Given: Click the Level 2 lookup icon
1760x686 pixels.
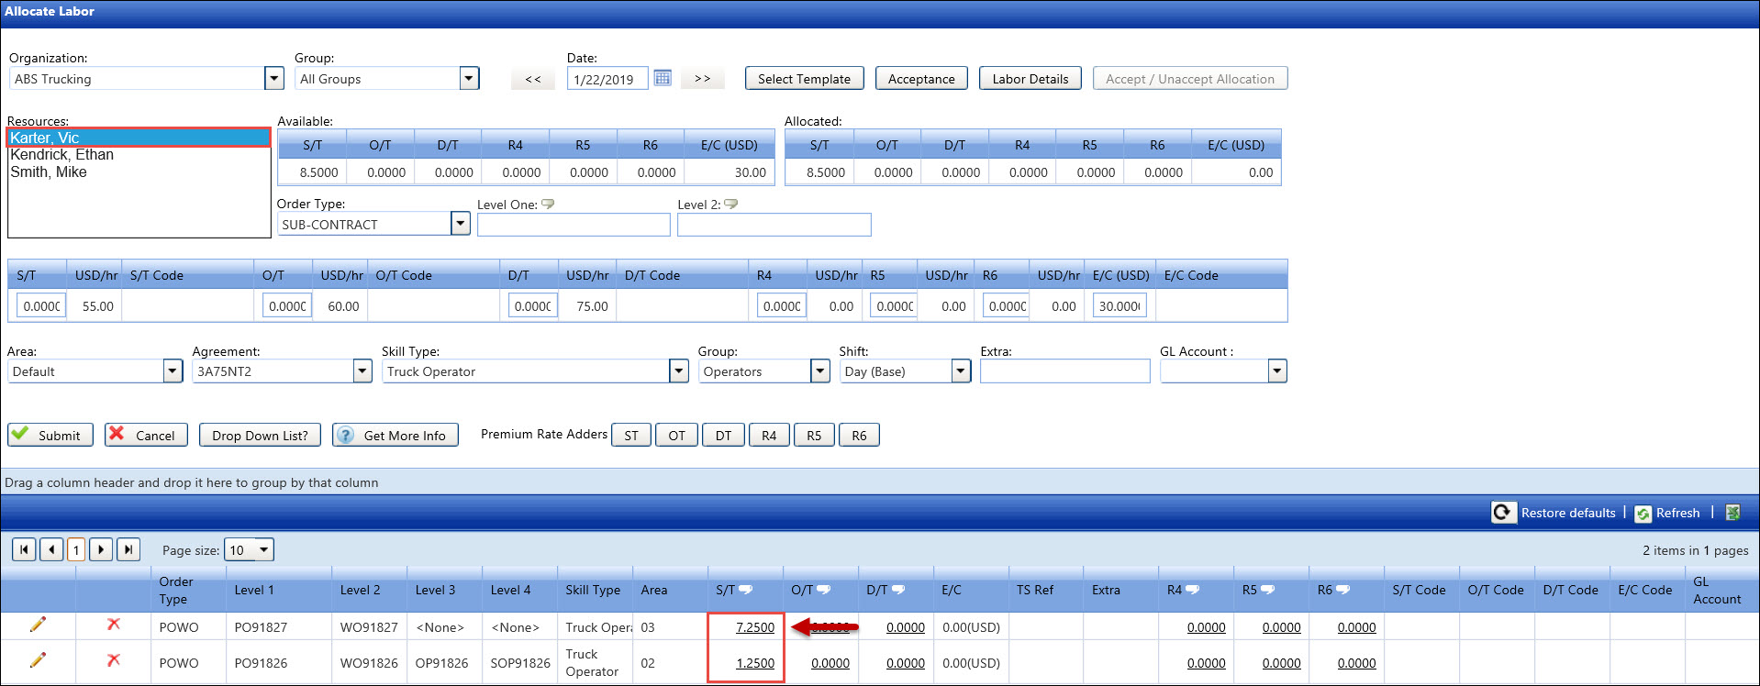Looking at the screenshot, I should (x=731, y=205).
